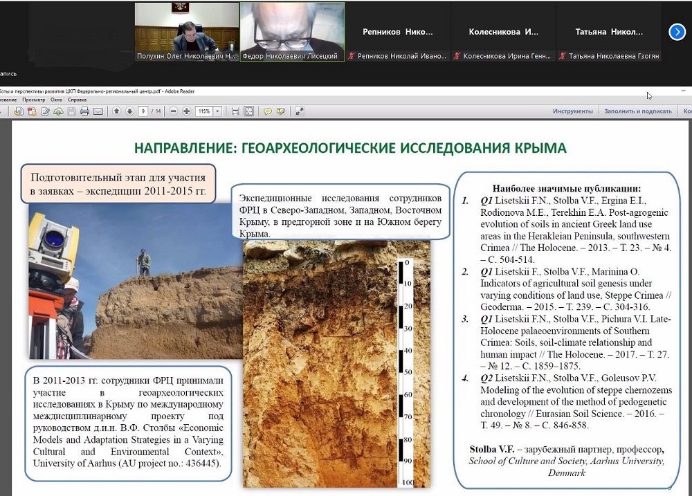Toggle read mode with expand arrows icon
The image size is (692, 496).
pyautogui.click(x=300, y=111)
